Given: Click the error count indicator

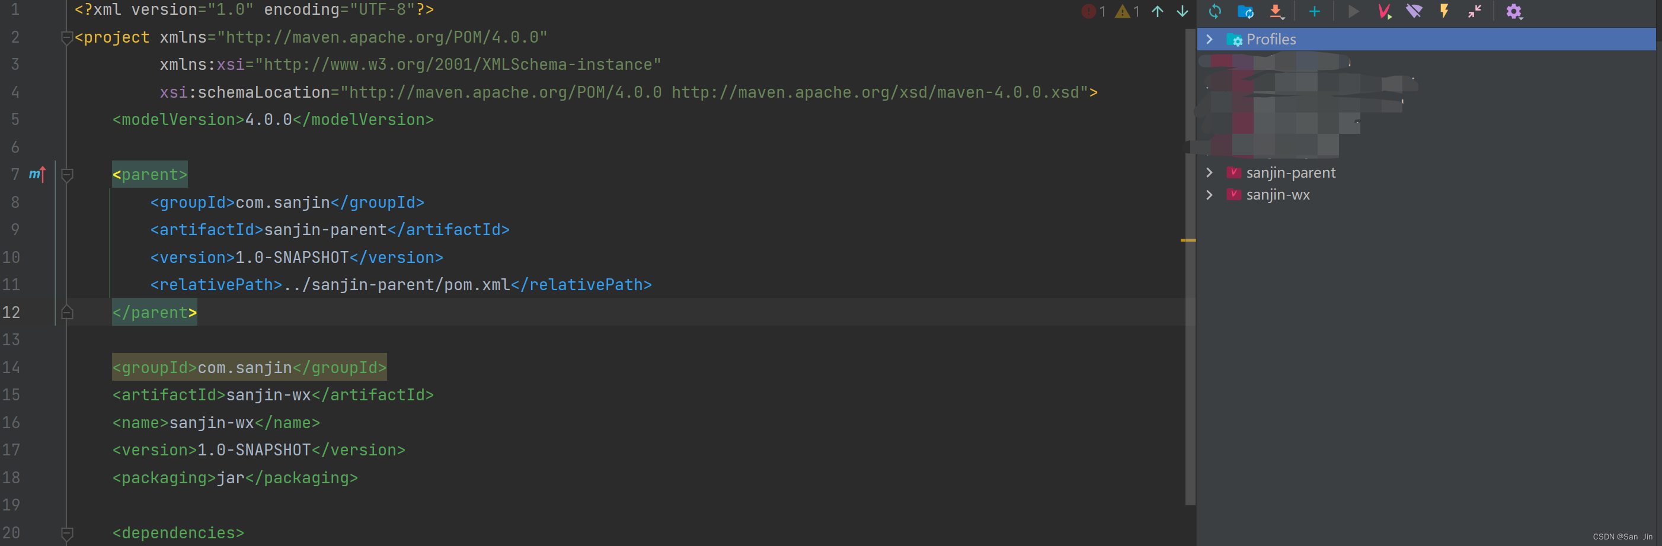Looking at the screenshot, I should pos(1094,12).
